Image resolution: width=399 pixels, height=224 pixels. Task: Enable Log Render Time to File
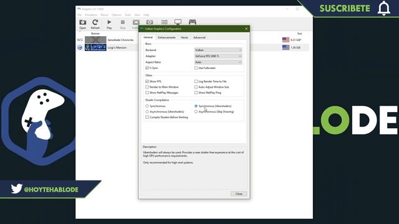point(196,82)
